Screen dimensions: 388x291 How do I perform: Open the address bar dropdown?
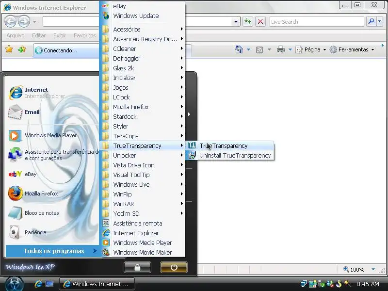(x=236, y=22)
